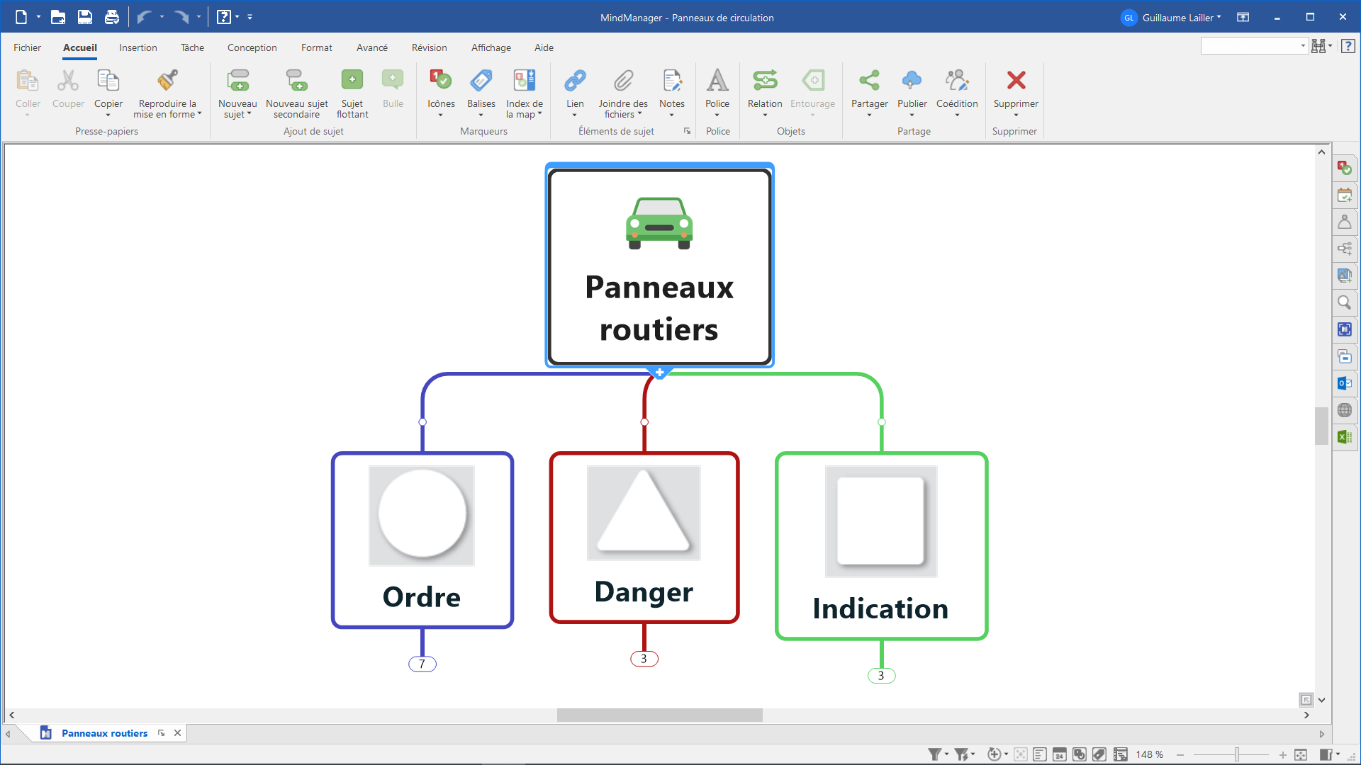Open the search panel magnifier icon
Viewport: 1361px width, 765px height.
[1344, 302]
